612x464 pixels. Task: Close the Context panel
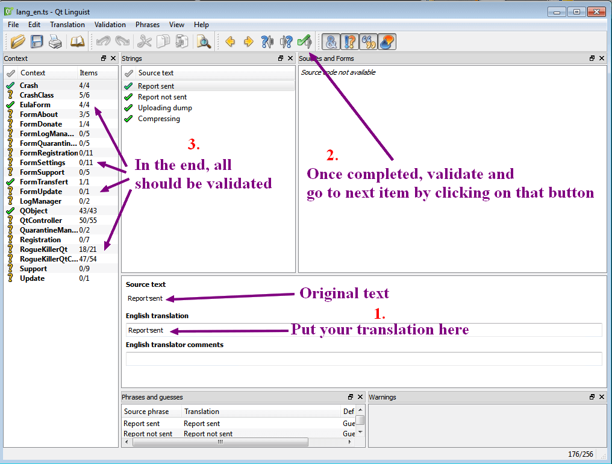(x=113, y=58)
